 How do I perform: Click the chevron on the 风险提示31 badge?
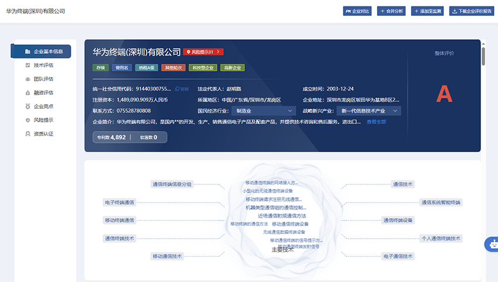click(x=219, y=51)
